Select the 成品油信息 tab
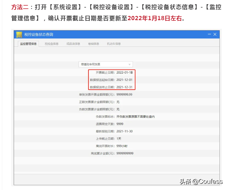 click(73, 44)
